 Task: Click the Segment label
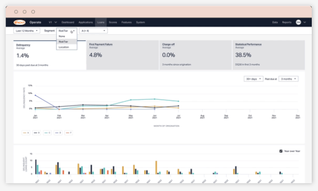[49, 31]
